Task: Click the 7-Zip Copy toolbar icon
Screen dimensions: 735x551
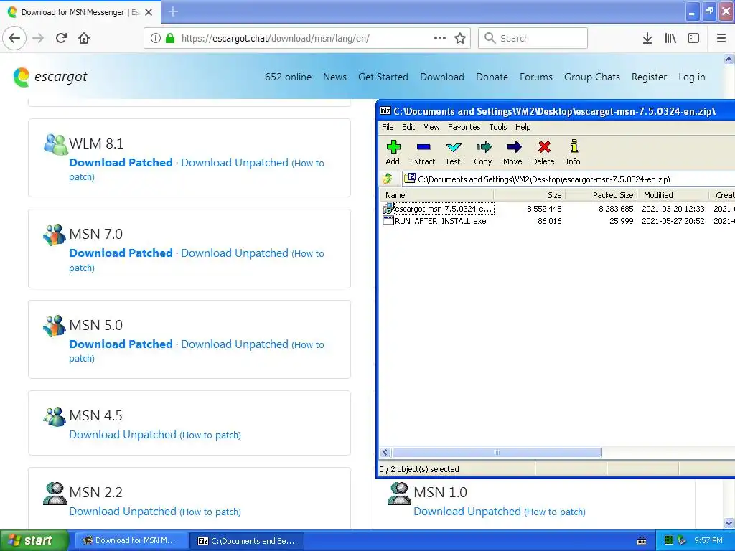Action: pyautogui.click(x=483, y=147)
